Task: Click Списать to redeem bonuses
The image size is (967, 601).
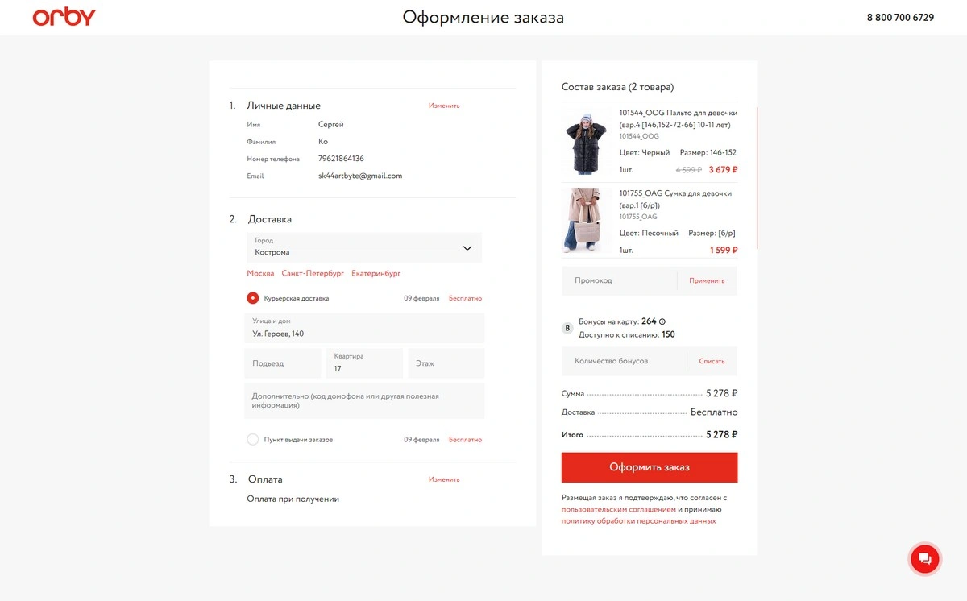Action: 712,362
